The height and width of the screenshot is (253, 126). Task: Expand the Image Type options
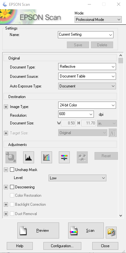(x=6, y=107)
